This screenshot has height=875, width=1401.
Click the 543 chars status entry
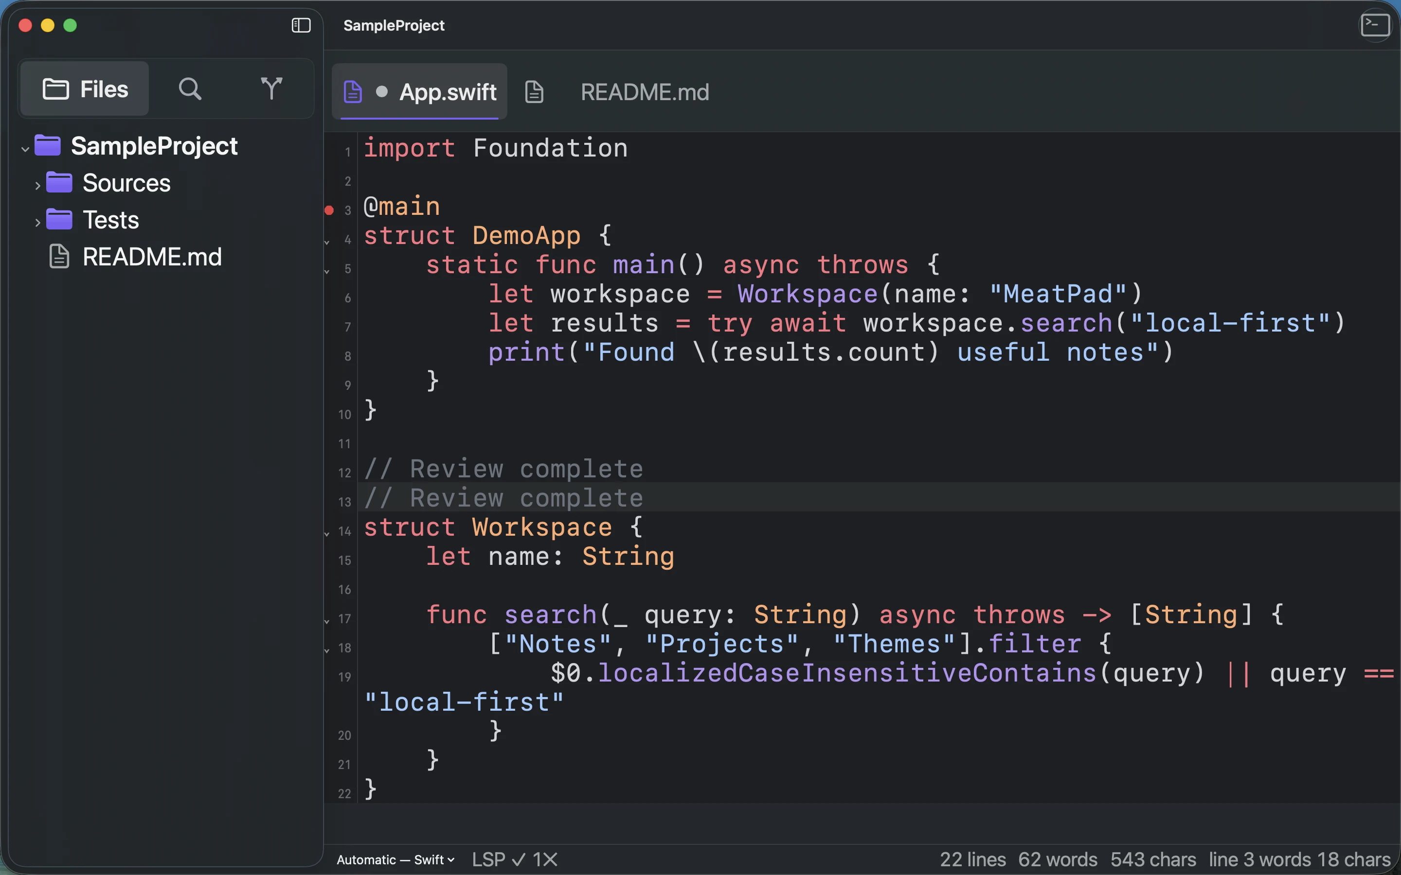pyautogui.click(x=1153, y=860)
